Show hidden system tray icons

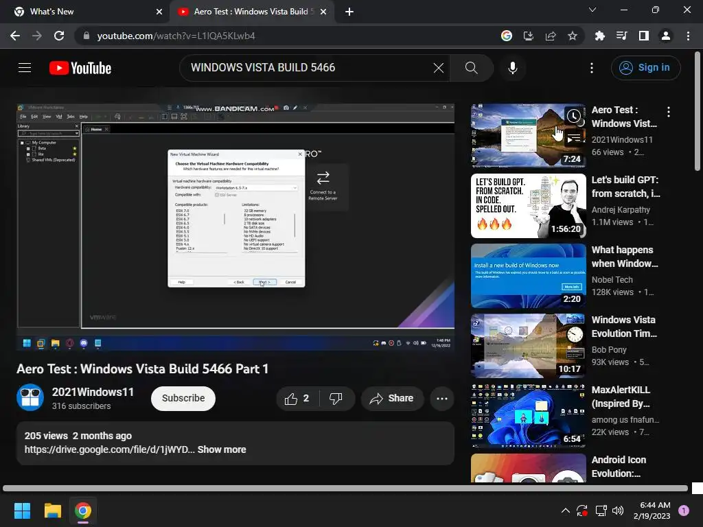[x=566, y=511]
